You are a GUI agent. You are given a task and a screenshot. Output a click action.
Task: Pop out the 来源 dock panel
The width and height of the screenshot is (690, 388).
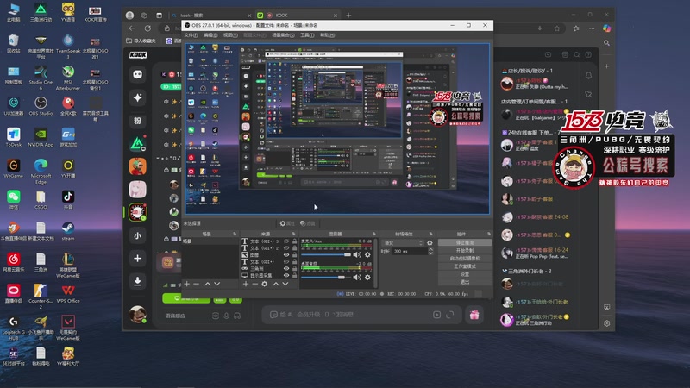tap(294, 234)
